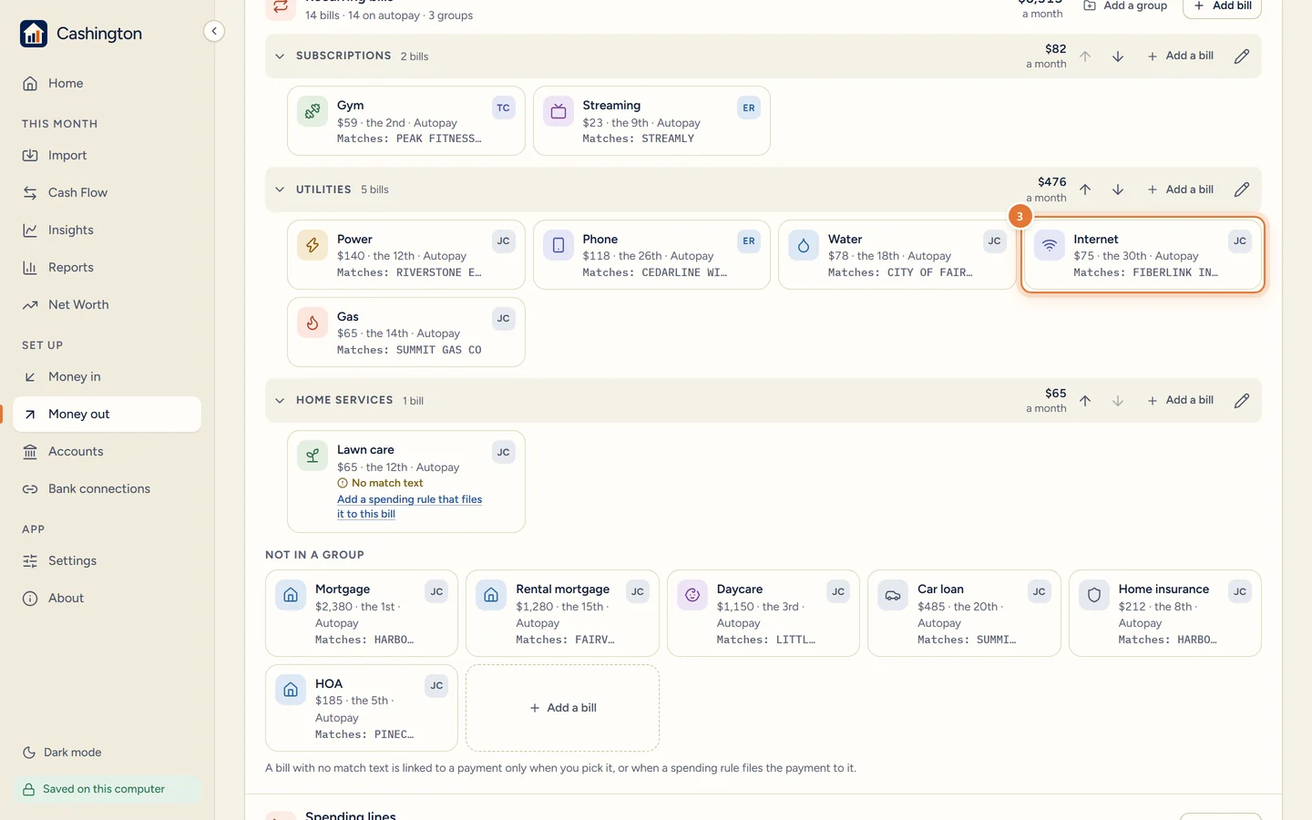The image size is (1312, 820).
Task: Collapse the sidebar with the chevron button
Action: 214,31
